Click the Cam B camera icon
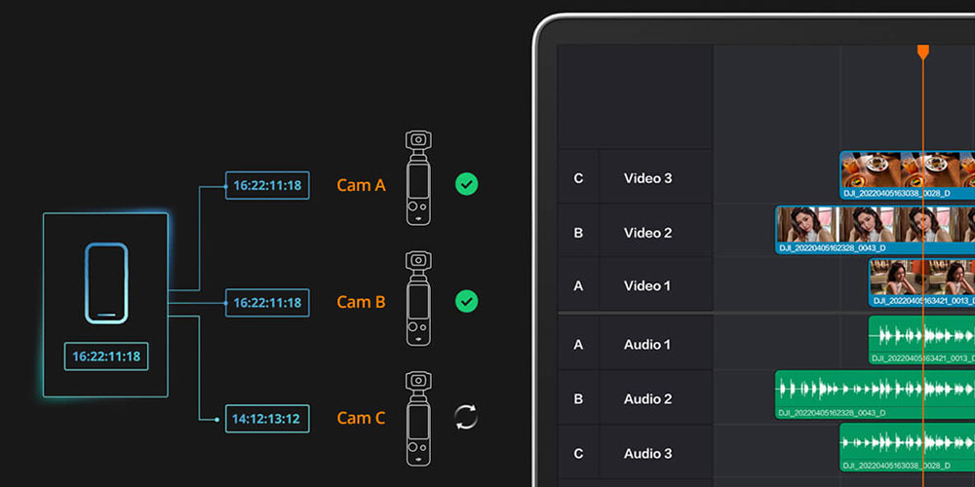975x487 pixels. point(418,298)
